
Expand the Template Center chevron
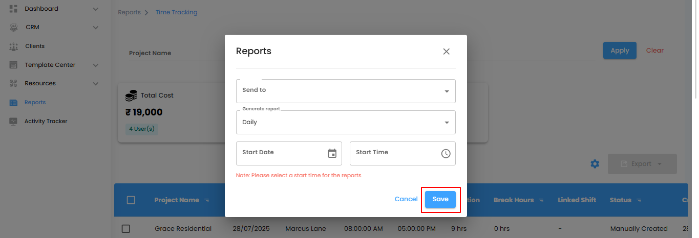point(95,65)
